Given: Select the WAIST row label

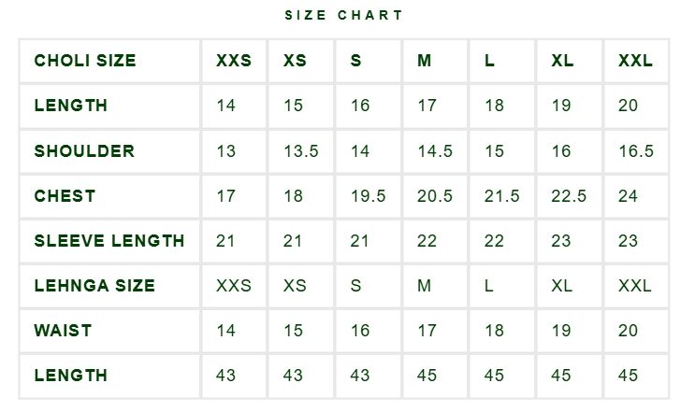Looking at the screenshot, I should tap(63, 331).
